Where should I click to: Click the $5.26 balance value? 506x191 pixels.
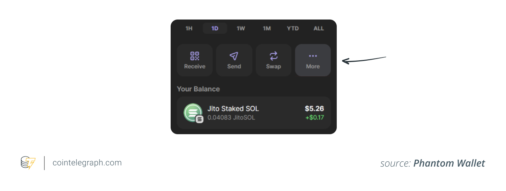pyautogui.click(x=314, y=109)
